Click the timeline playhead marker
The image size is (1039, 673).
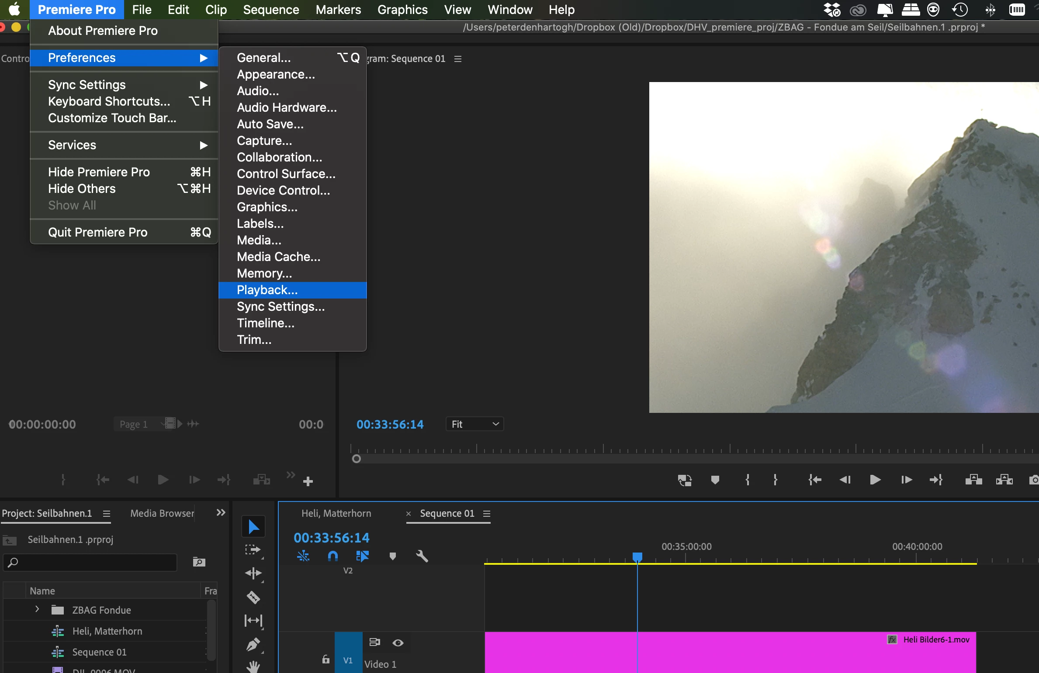[637, 557]
